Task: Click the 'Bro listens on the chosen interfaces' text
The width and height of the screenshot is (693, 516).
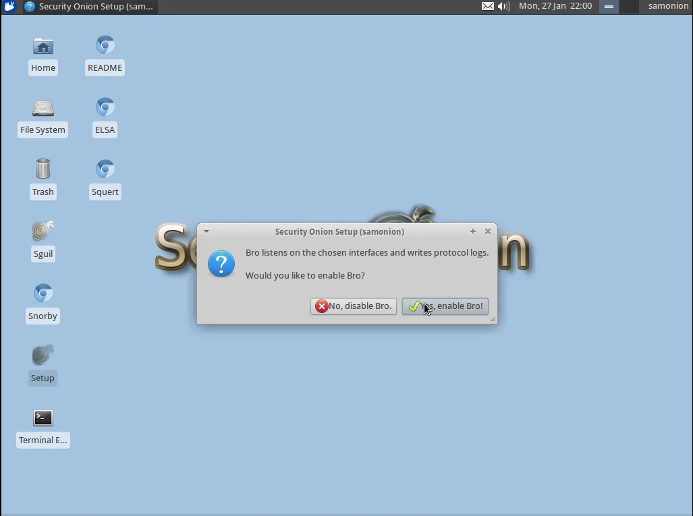Action: (x=367, y=253)
